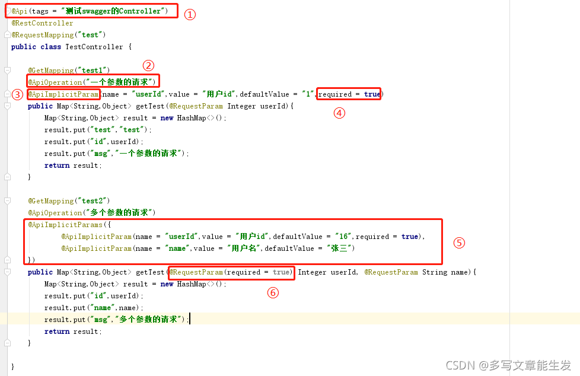This screenshot has height=376, width=580.
Task: Collapse the fold marker at @GetMapping("test2")
Action: click(x=7, y=200)
